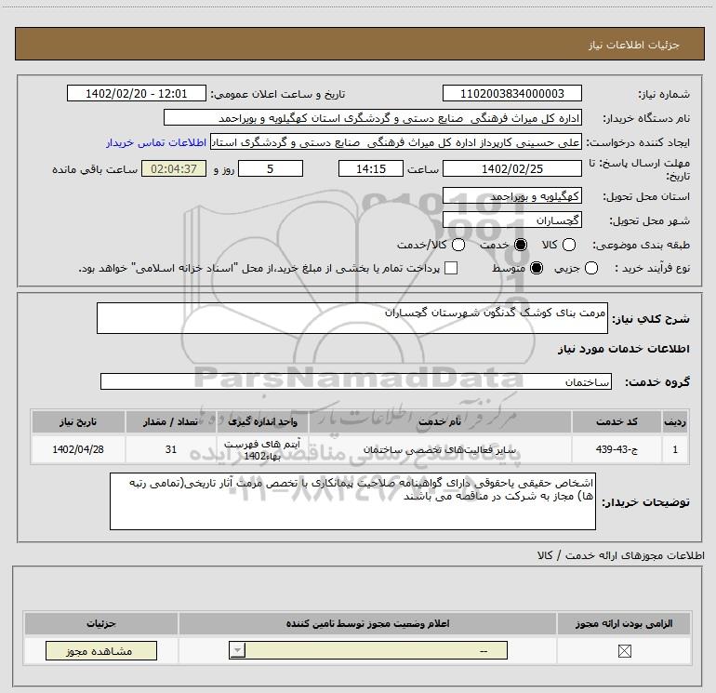This screenshot has width=716, height=693.
Task: Click service code cell ج-43-439
Action: pos(617,449)
